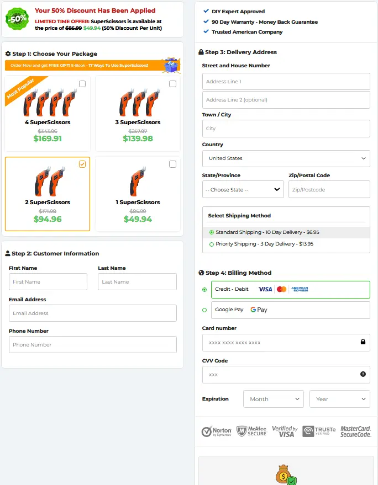
Task: Open the expiration Month dropdown
Action: point(273,399)
